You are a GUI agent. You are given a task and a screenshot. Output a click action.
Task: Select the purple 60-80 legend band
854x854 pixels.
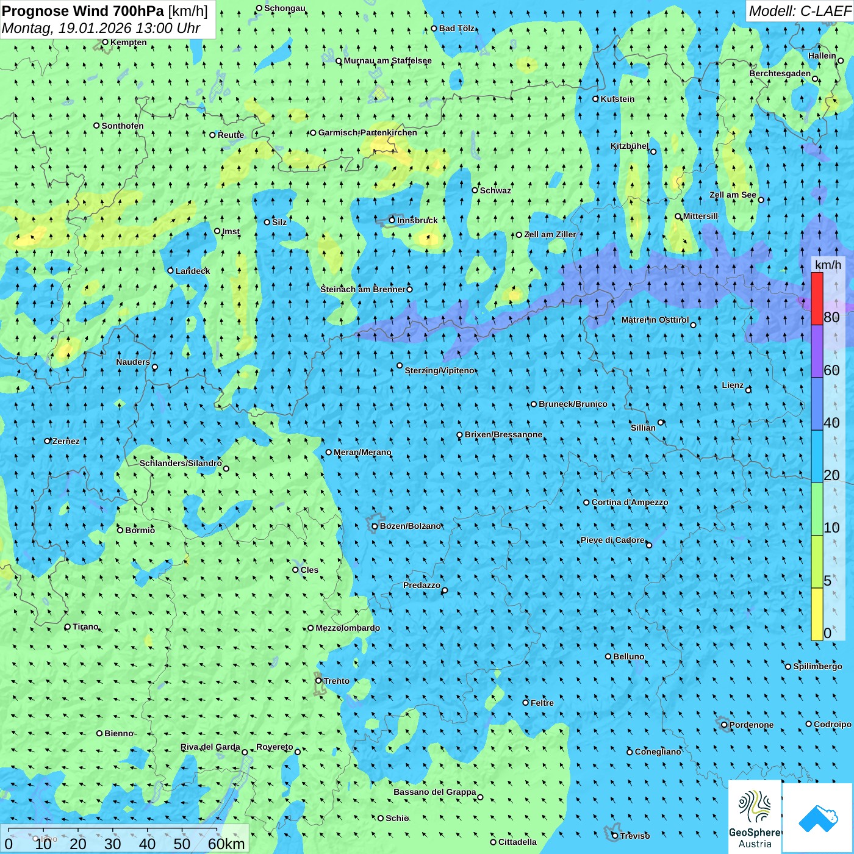pyautogui.click(x=817, y=351)
